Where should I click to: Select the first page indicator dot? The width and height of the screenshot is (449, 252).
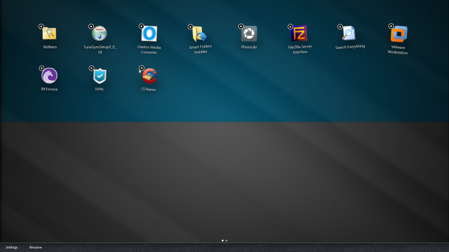click(222, 240)
